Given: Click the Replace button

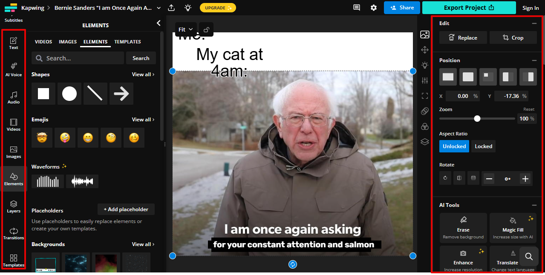Looking at the screenshot, I should 463,38.
